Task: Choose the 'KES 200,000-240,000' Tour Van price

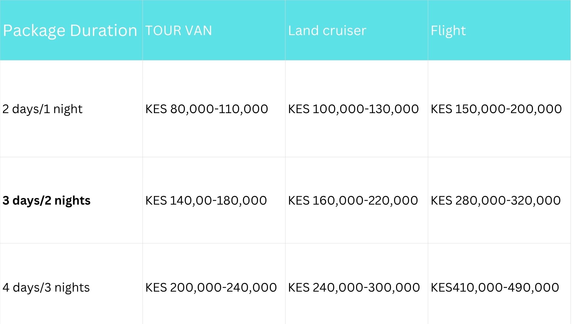Action: coord(211,287)
